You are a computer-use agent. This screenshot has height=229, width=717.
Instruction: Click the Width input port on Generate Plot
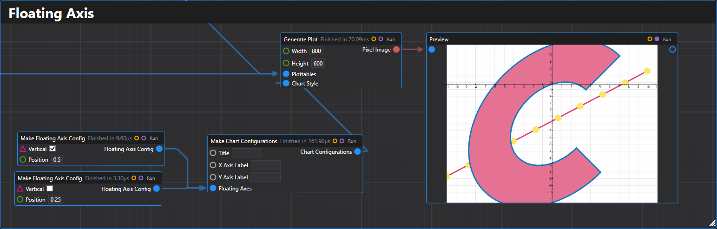coord(286,51)
